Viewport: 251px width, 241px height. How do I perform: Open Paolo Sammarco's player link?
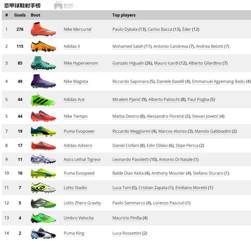(x=129, y=203)
